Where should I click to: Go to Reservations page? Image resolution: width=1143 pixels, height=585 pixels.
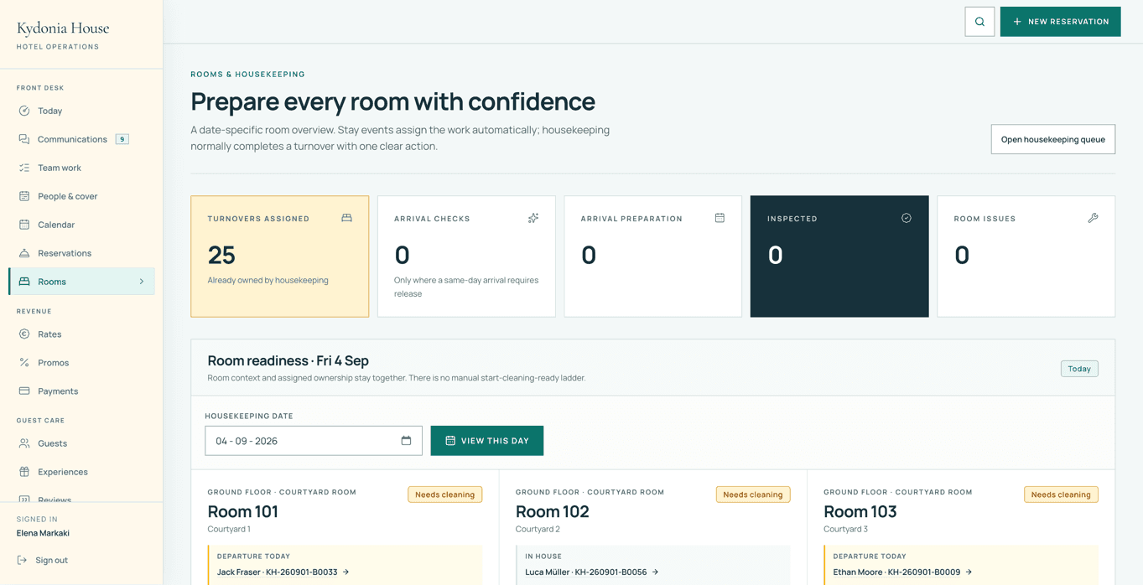[81, 253]
